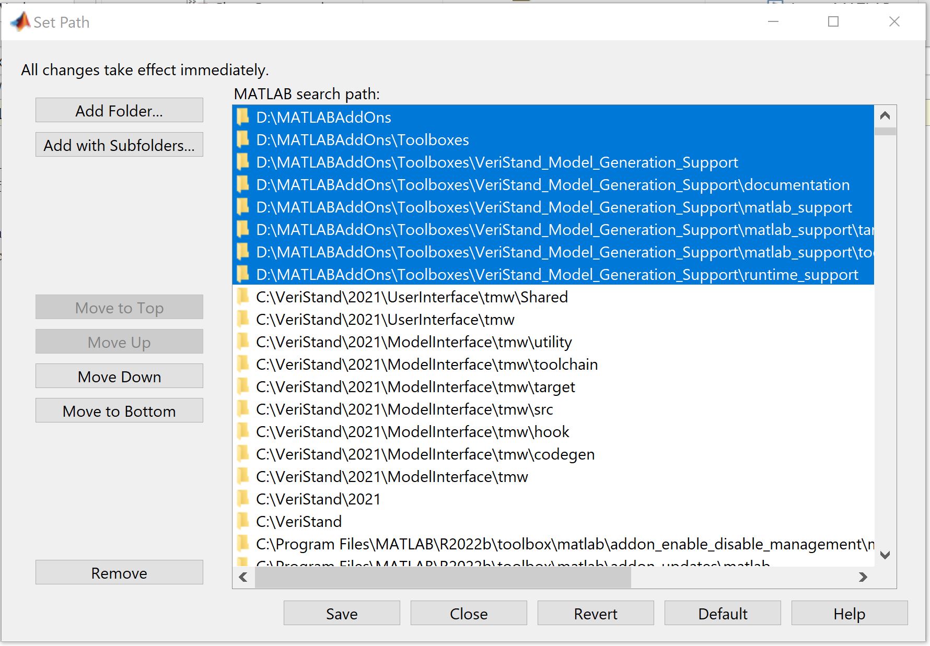Select C:\VeriStand\2021\ModelInterface\tmw\src
The height and width of the screenshot is (646, 930).
pyautogui.click(x=553, y=409)
